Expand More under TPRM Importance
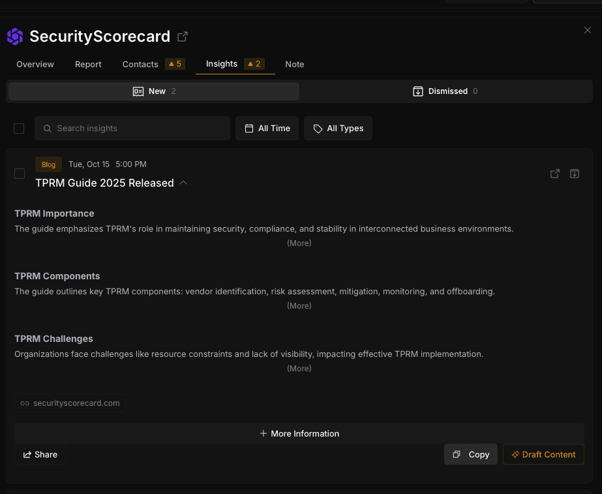Viewport: 602px width, 494px height. pos(299,243)
